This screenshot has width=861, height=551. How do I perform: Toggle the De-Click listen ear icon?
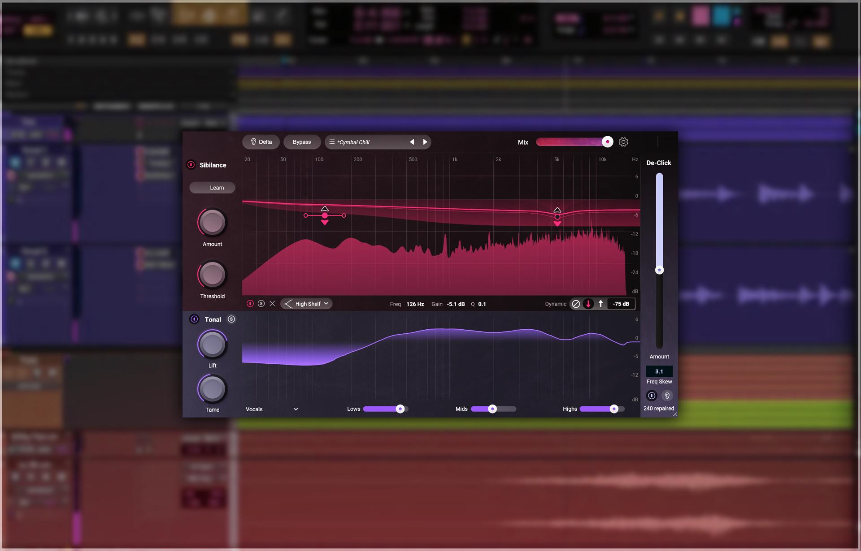coord(667,396)
